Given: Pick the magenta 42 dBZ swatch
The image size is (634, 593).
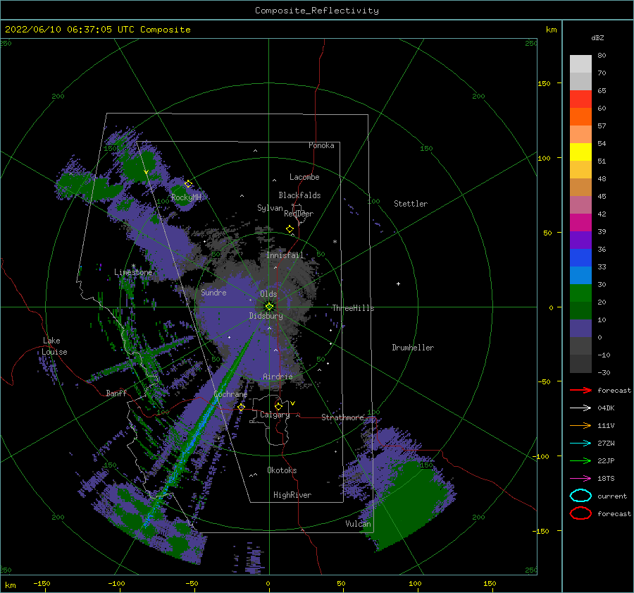Looking at the screenshot, I should point(580,223).
